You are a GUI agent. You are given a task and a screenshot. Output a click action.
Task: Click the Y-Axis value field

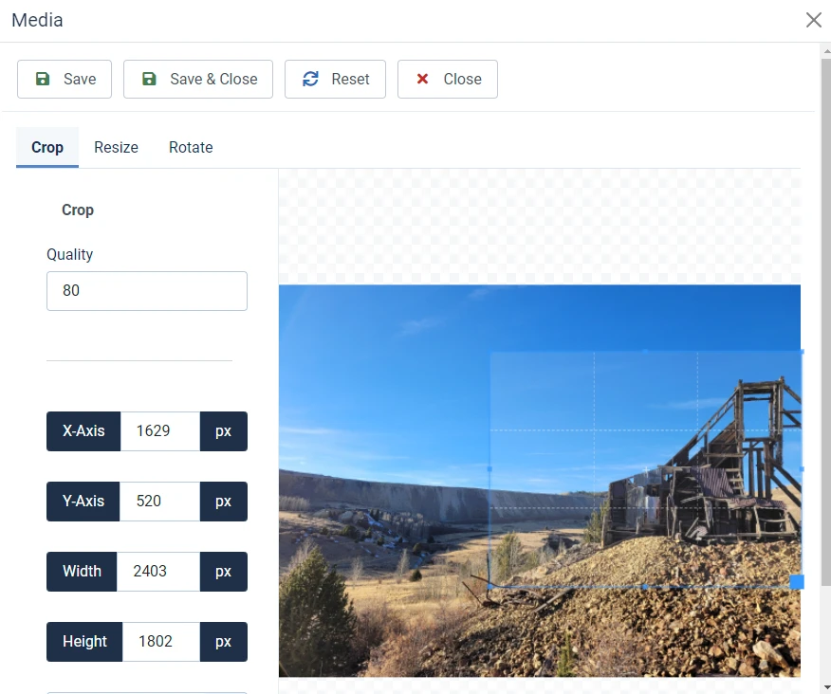point(159,502)
